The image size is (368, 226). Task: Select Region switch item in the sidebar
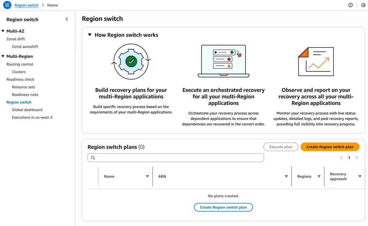[19, 102]
